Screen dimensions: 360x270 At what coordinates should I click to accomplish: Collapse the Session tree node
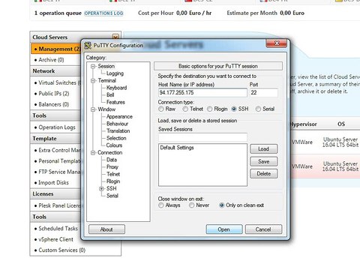tap(93, 66)
